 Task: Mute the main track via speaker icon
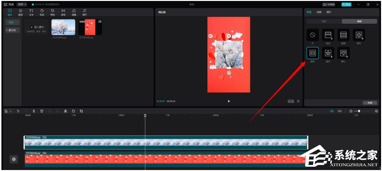(x=14, y=159)
